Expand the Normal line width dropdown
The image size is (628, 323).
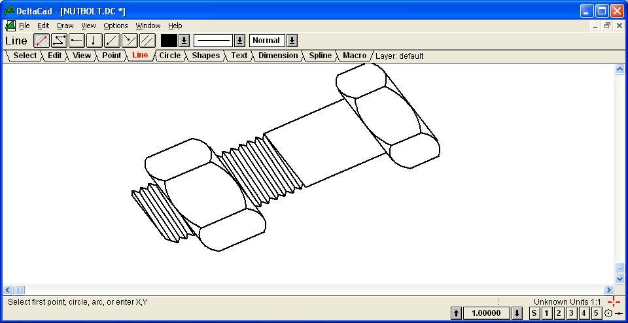(x=292, y=41)
